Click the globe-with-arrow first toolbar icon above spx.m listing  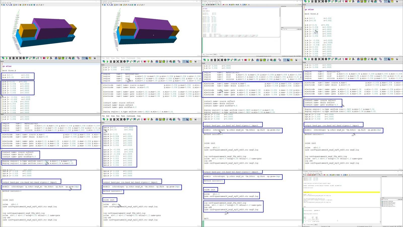click(x=104, y=119)
